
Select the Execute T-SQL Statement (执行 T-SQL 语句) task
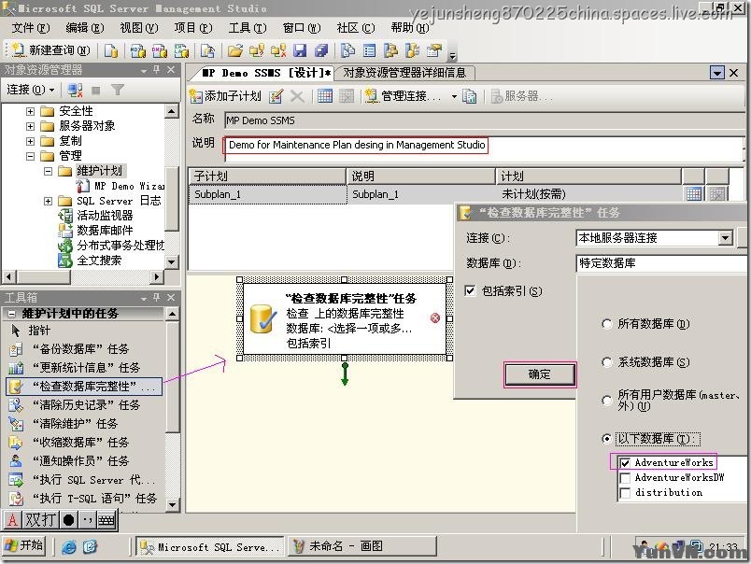pos(83,499)
